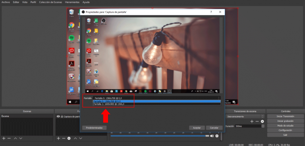
Task: Mute the mixer audio speaker icon
Action: pyautogui.click(x=212, y=136)
